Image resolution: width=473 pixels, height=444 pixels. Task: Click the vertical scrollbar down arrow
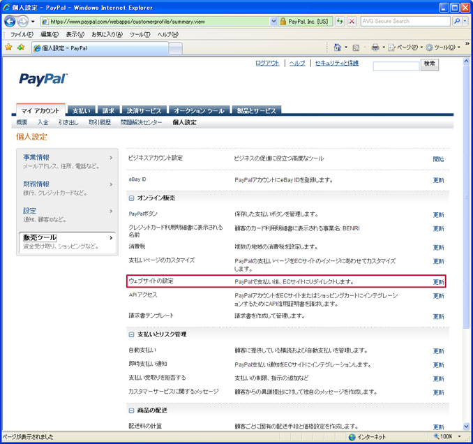pos(466,427)
